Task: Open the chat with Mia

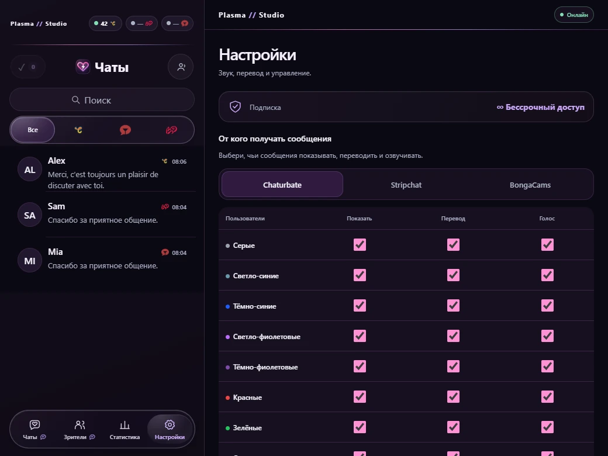Action: click(102, 260)
